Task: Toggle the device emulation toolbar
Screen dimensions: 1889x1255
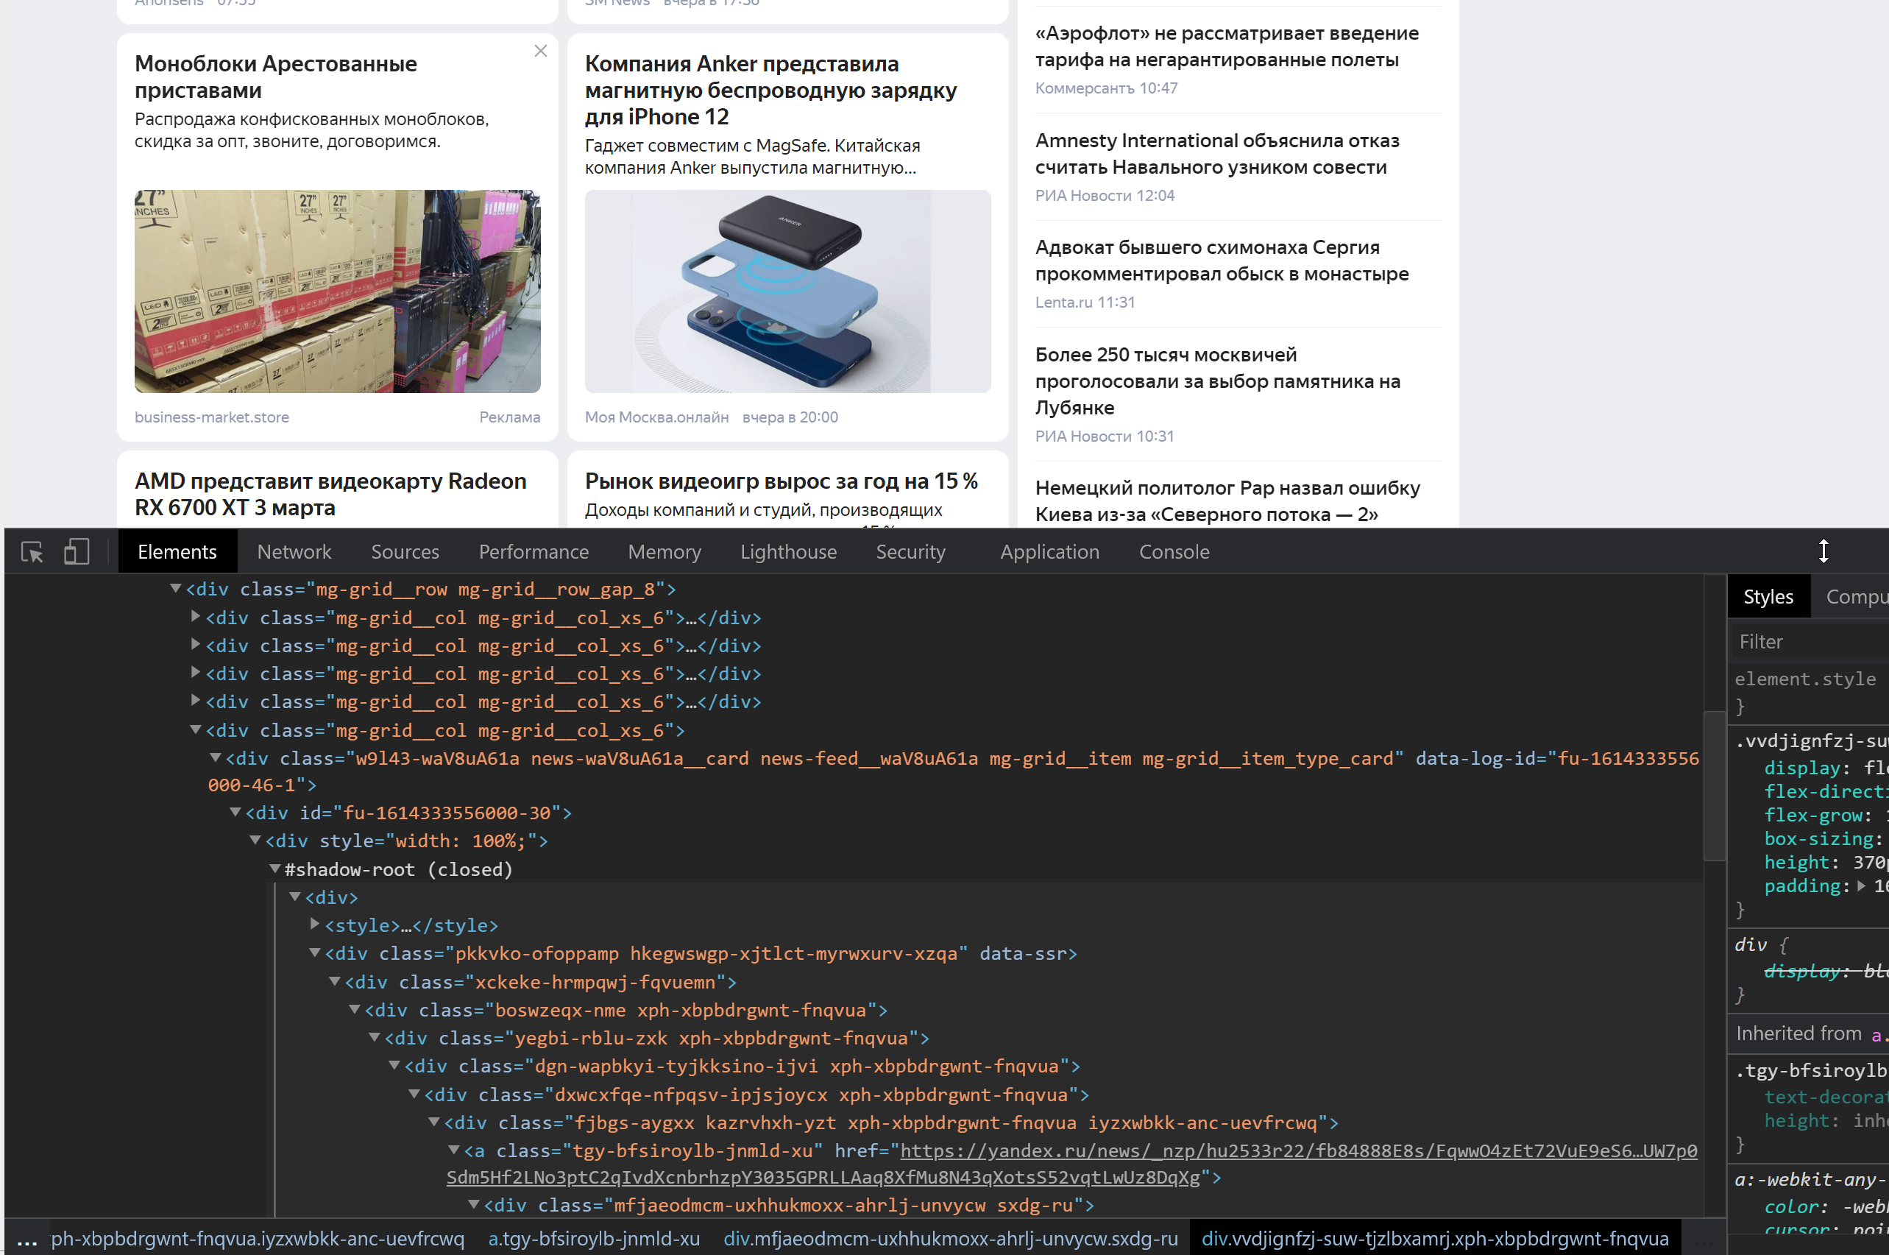Action: pyautogui.click(x=76, y=551)
